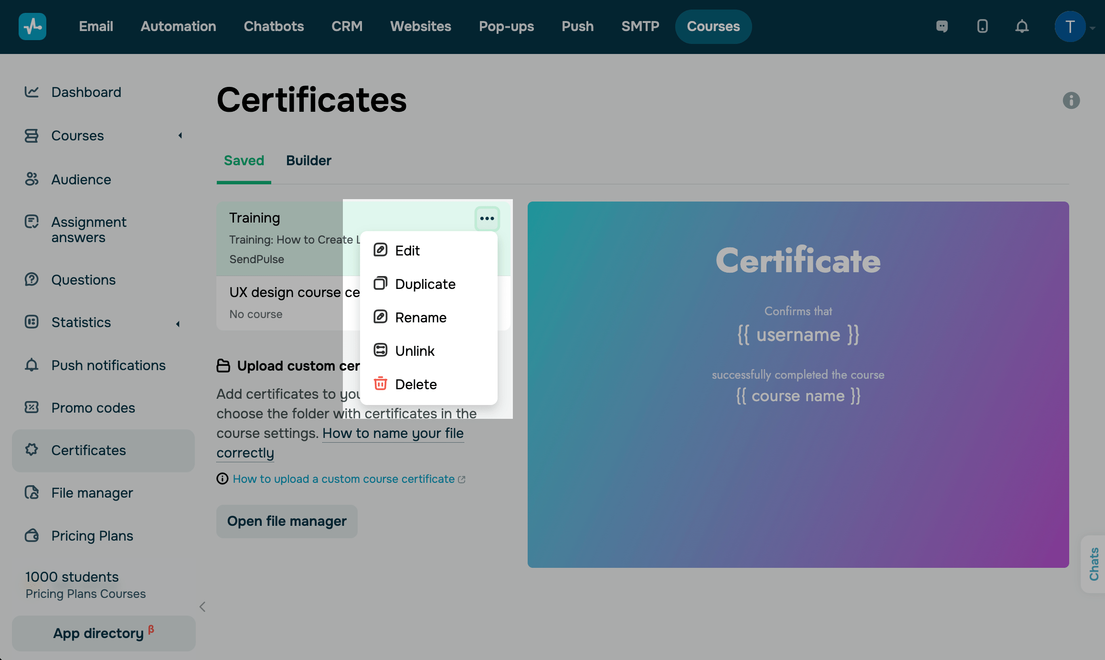1105x660 pixels.
Task: Choose Duplicate from the context menu
Action: tap(425, 284)
